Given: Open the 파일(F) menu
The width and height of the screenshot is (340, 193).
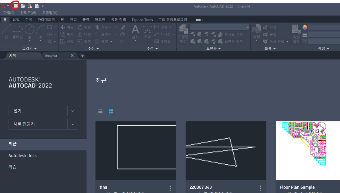Looking at the screenshot, I should pos(9,13).
